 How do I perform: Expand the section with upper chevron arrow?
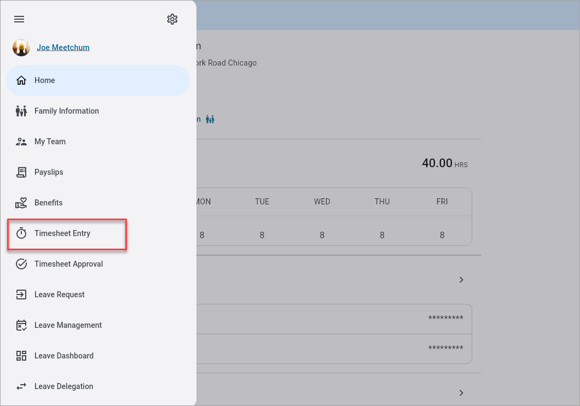coord(461,280)
